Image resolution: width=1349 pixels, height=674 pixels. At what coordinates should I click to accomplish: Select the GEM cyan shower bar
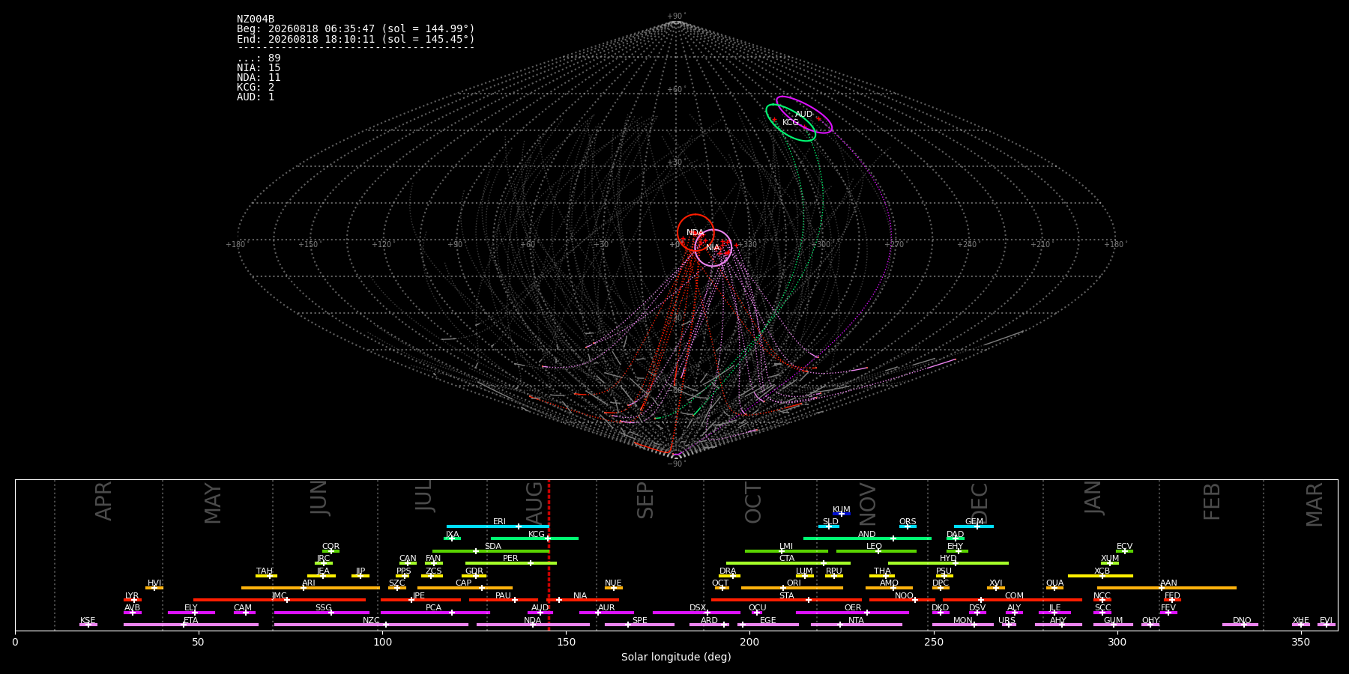point(974,526)
